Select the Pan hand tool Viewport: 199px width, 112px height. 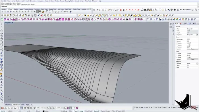[94, 10]
